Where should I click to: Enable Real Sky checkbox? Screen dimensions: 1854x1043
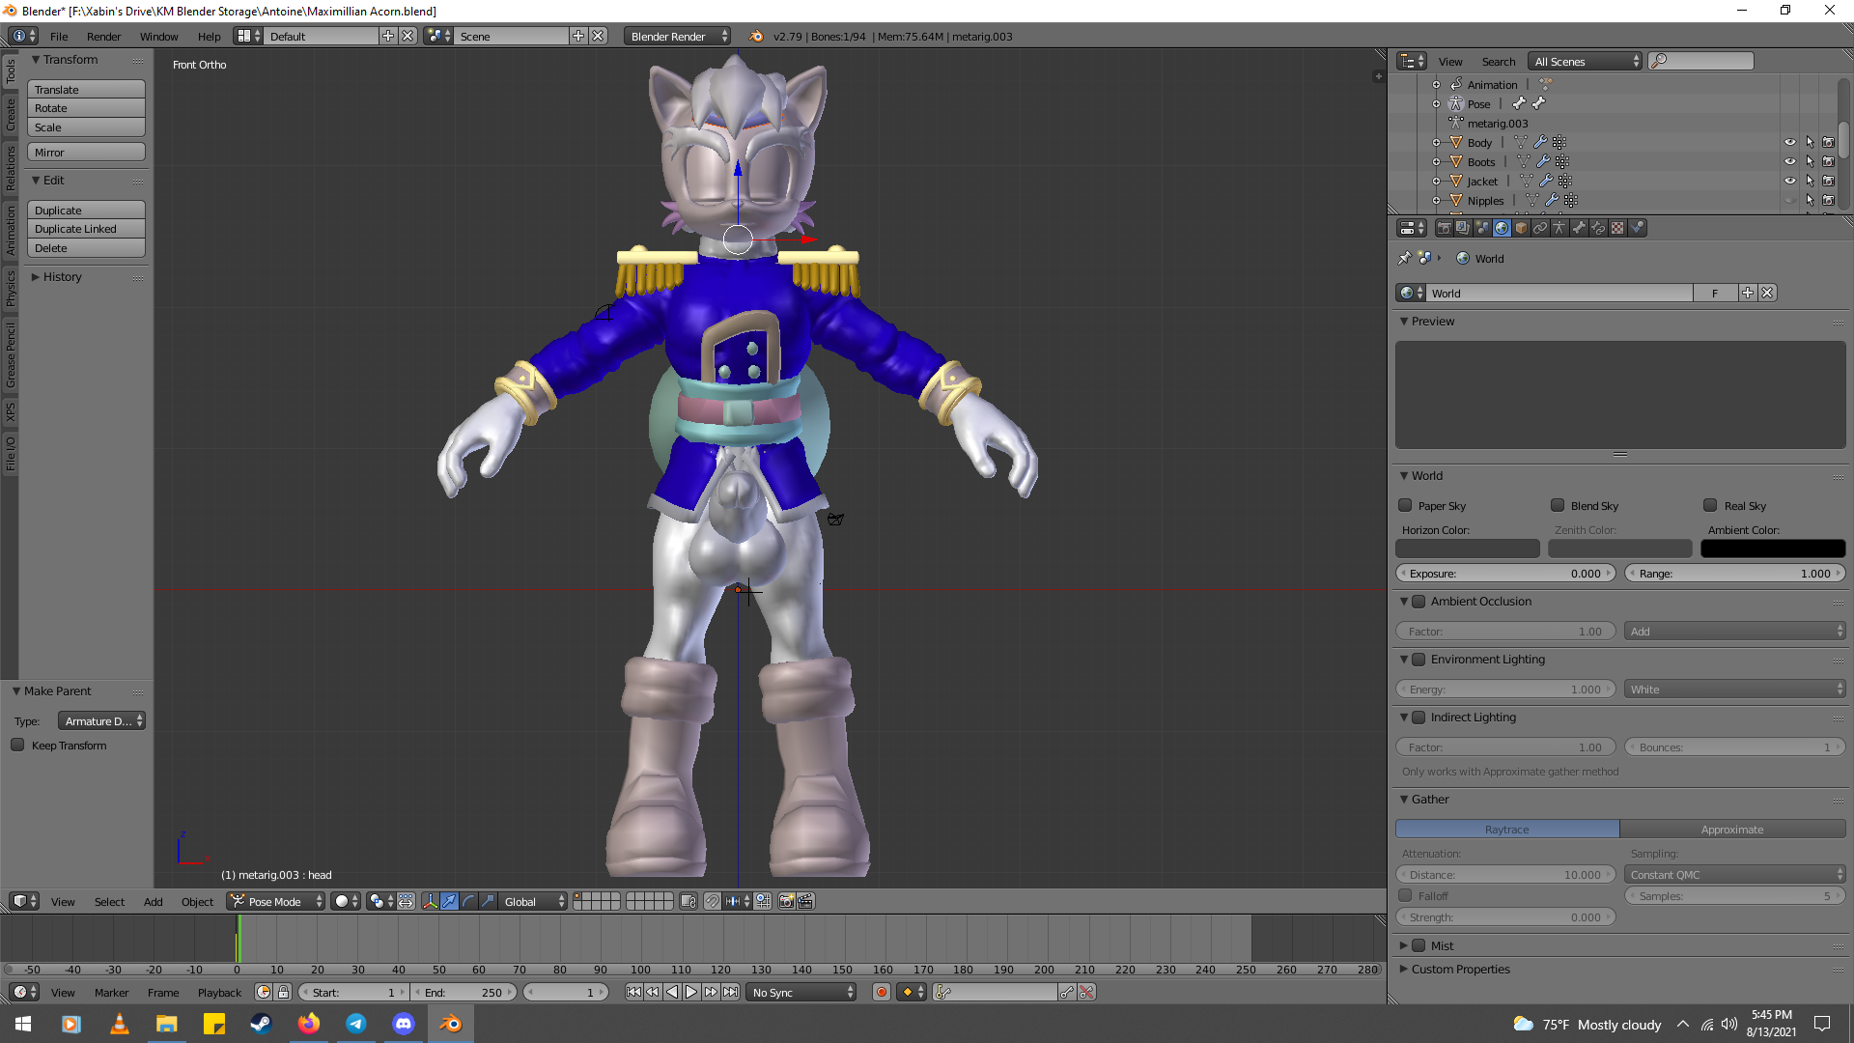tap(1710, 505)
